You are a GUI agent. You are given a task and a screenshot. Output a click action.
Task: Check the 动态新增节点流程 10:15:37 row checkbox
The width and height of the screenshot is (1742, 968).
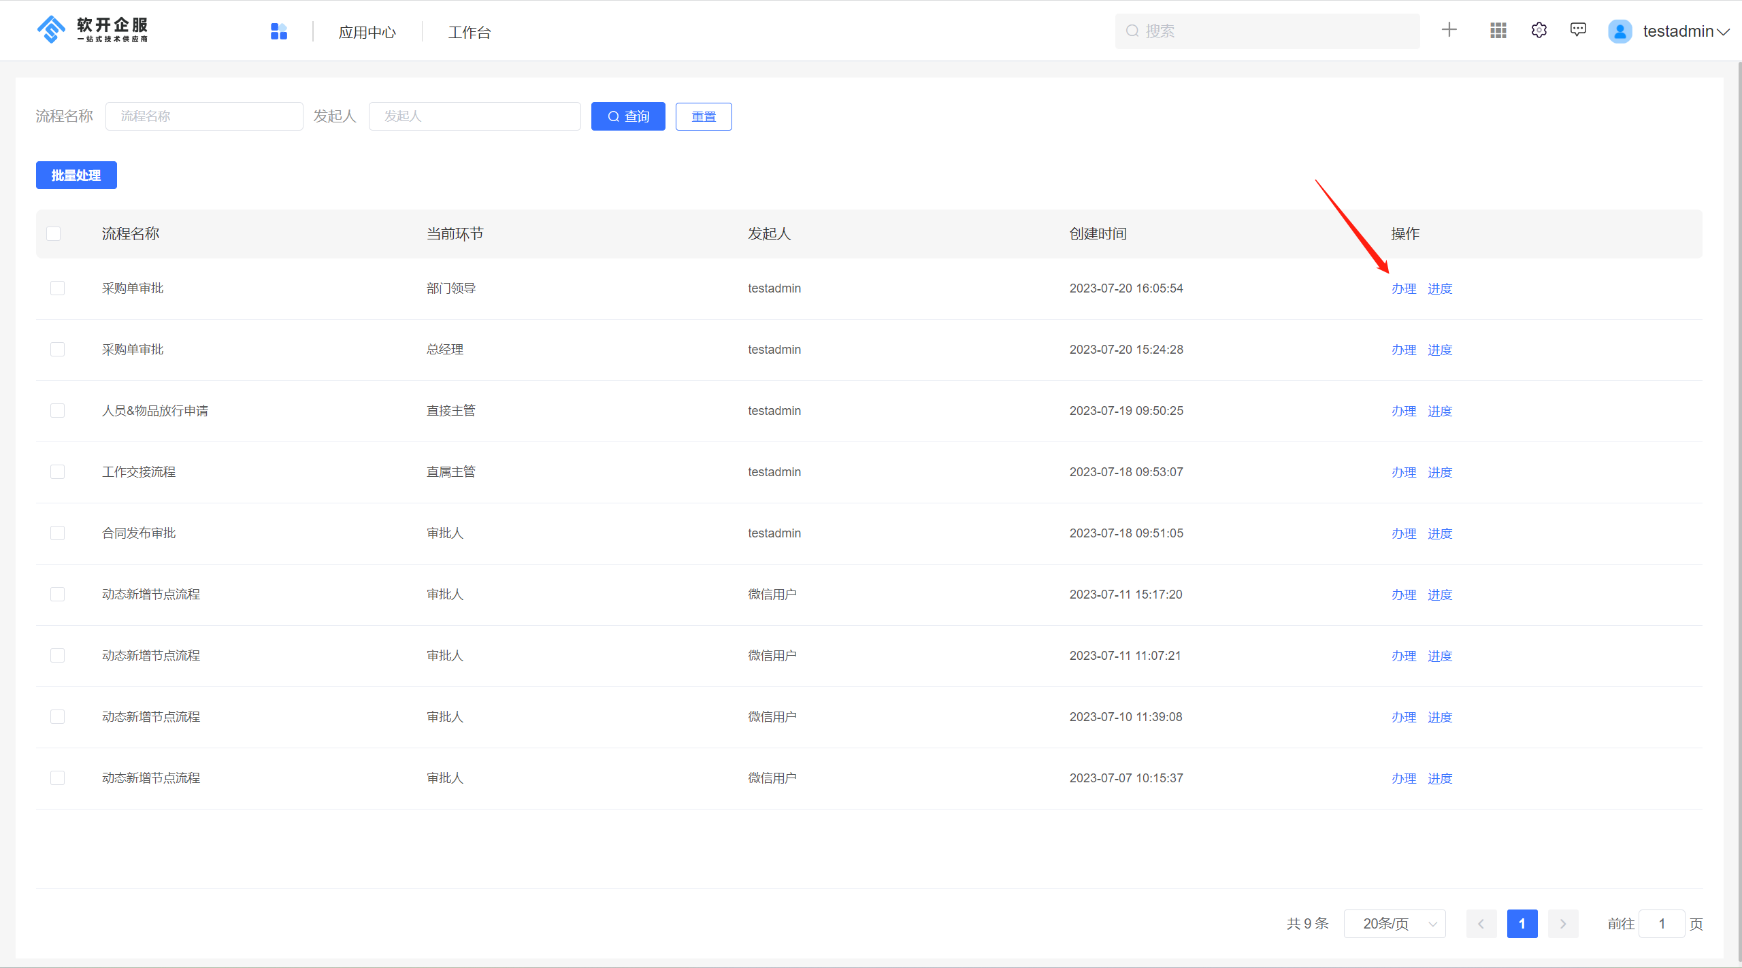(58, 778)
